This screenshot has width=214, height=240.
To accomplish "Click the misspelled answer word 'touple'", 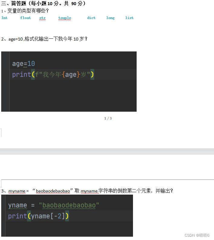I will click(65, 18).
